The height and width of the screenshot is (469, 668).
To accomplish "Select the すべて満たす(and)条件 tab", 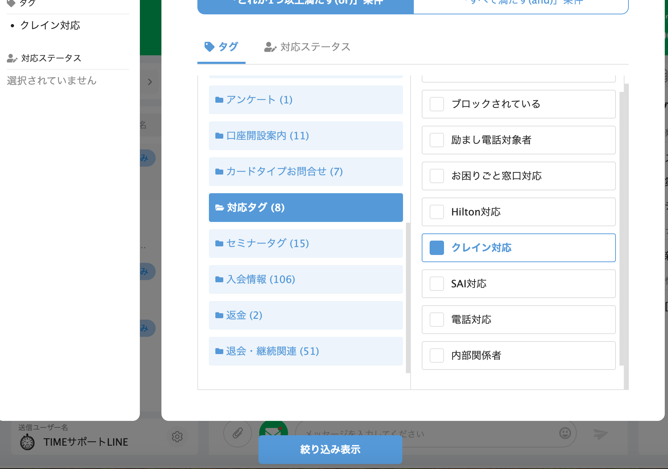I will pyautogui.click(x=521, y=3).
